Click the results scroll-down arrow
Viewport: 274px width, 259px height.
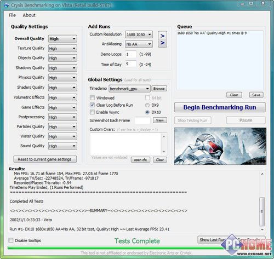tap(262, 229)
